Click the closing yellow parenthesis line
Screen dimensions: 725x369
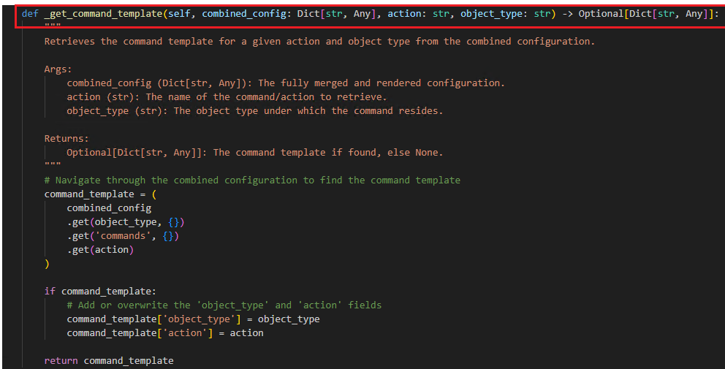47,264
